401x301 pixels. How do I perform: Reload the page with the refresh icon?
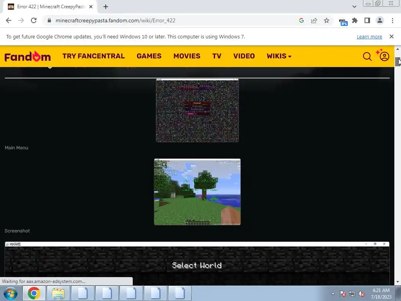[34, 20]
